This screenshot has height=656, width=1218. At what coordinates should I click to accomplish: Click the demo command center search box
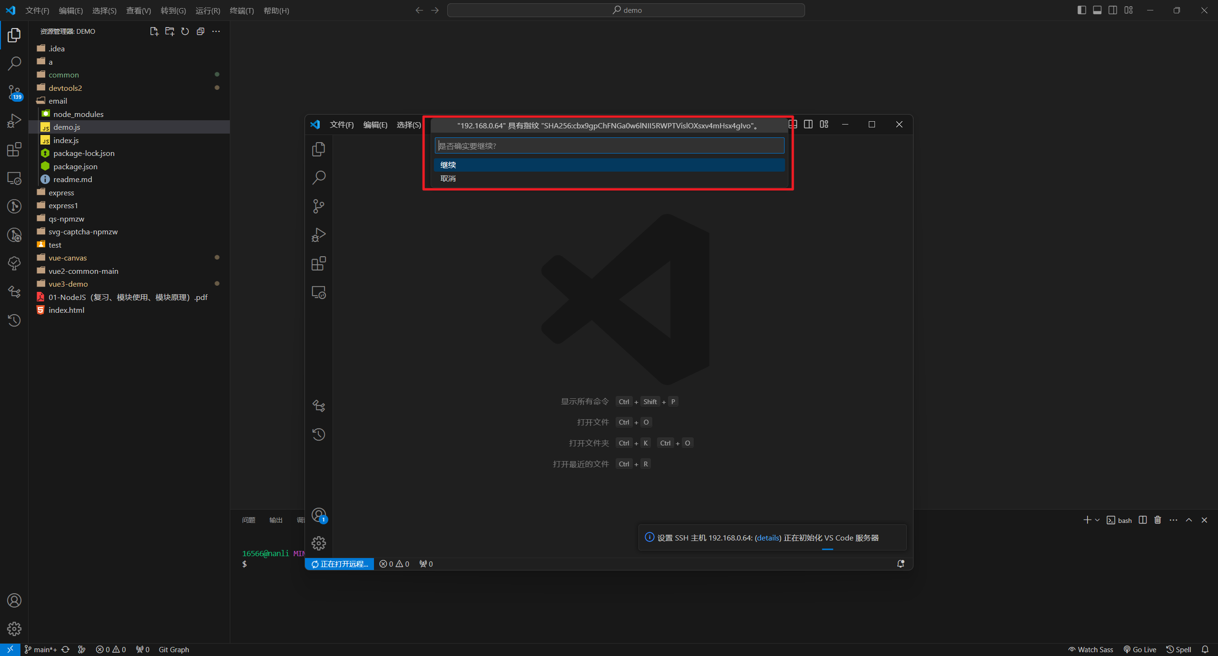626,10
